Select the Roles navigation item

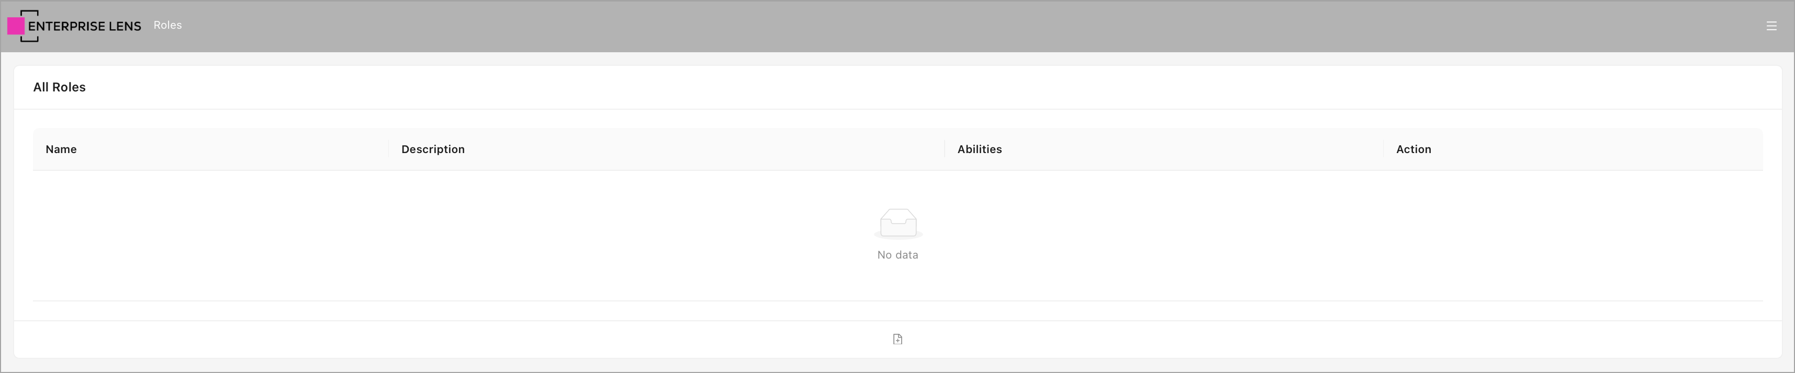tap(167, 25)
